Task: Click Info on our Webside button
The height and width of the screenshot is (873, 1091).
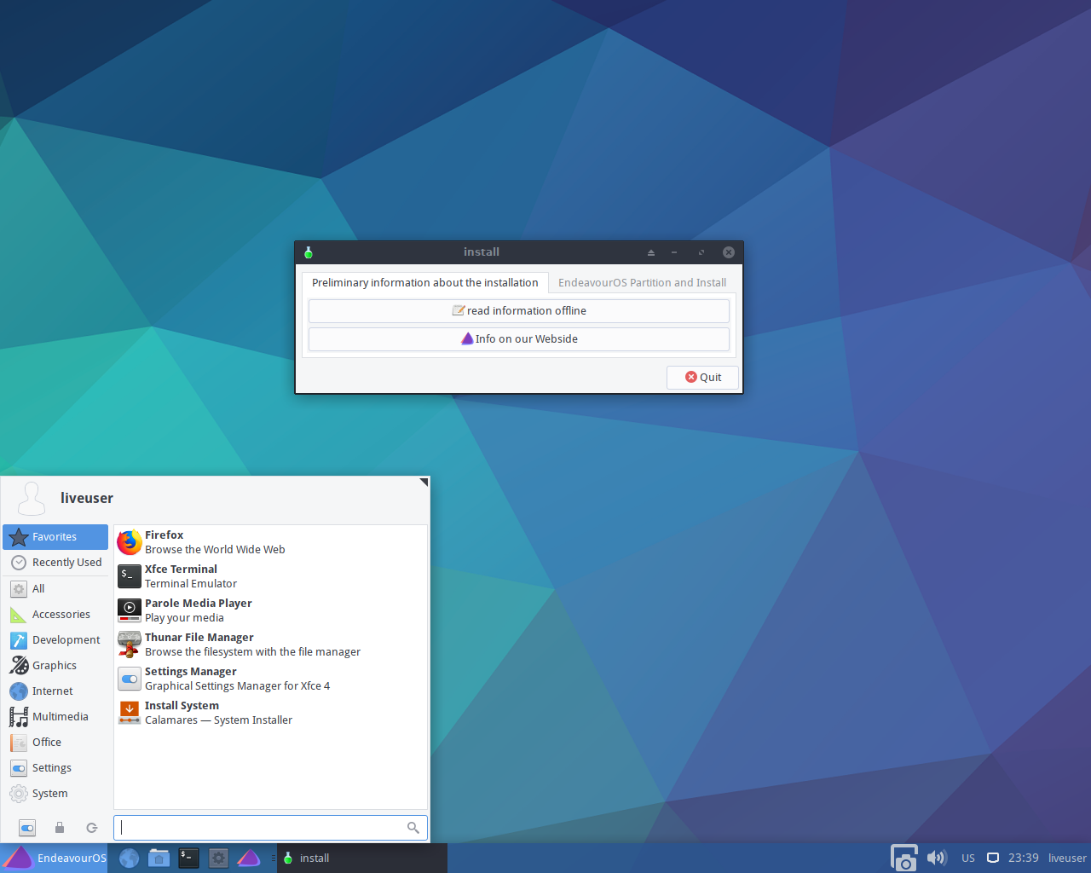Action: [519, 339]
